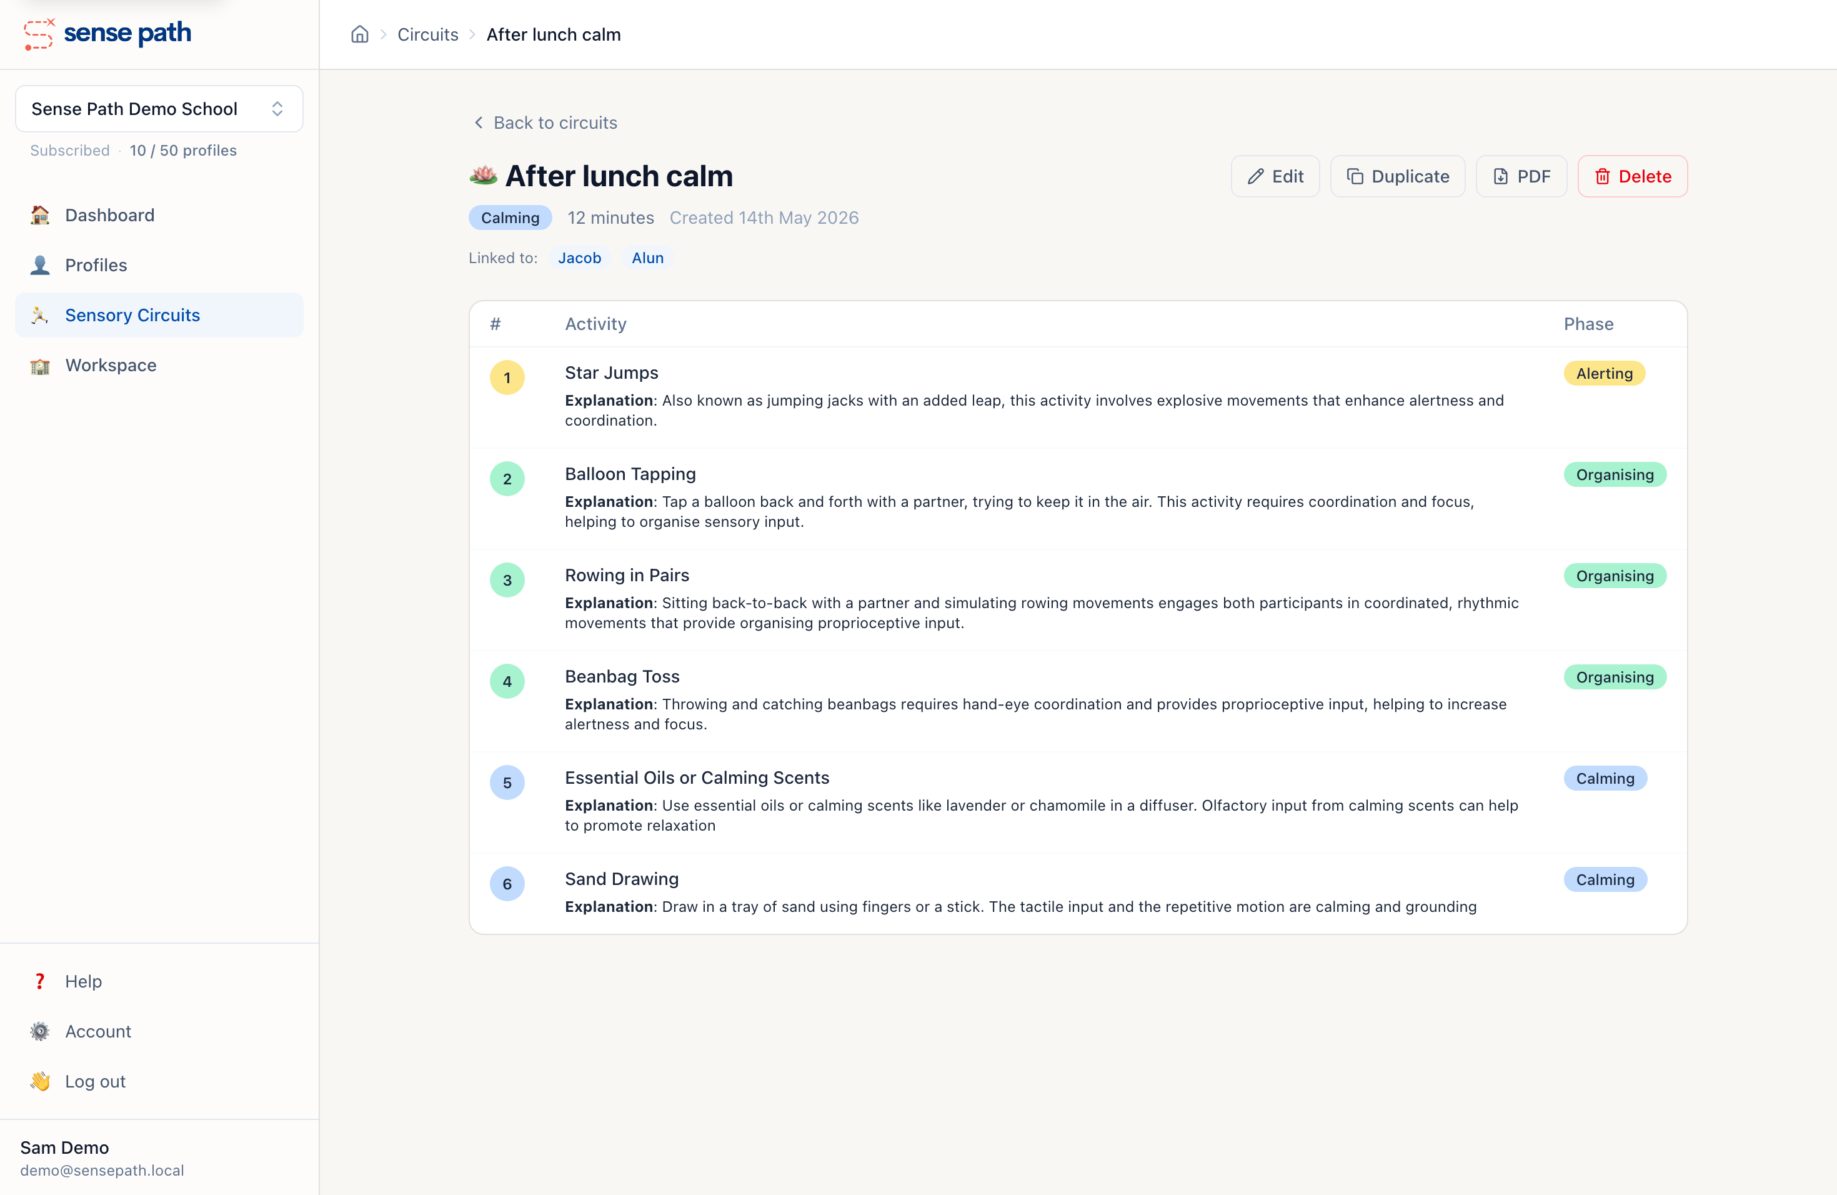Go to home via breadcrumb house icon
1837x1195 pixels.
360,34
